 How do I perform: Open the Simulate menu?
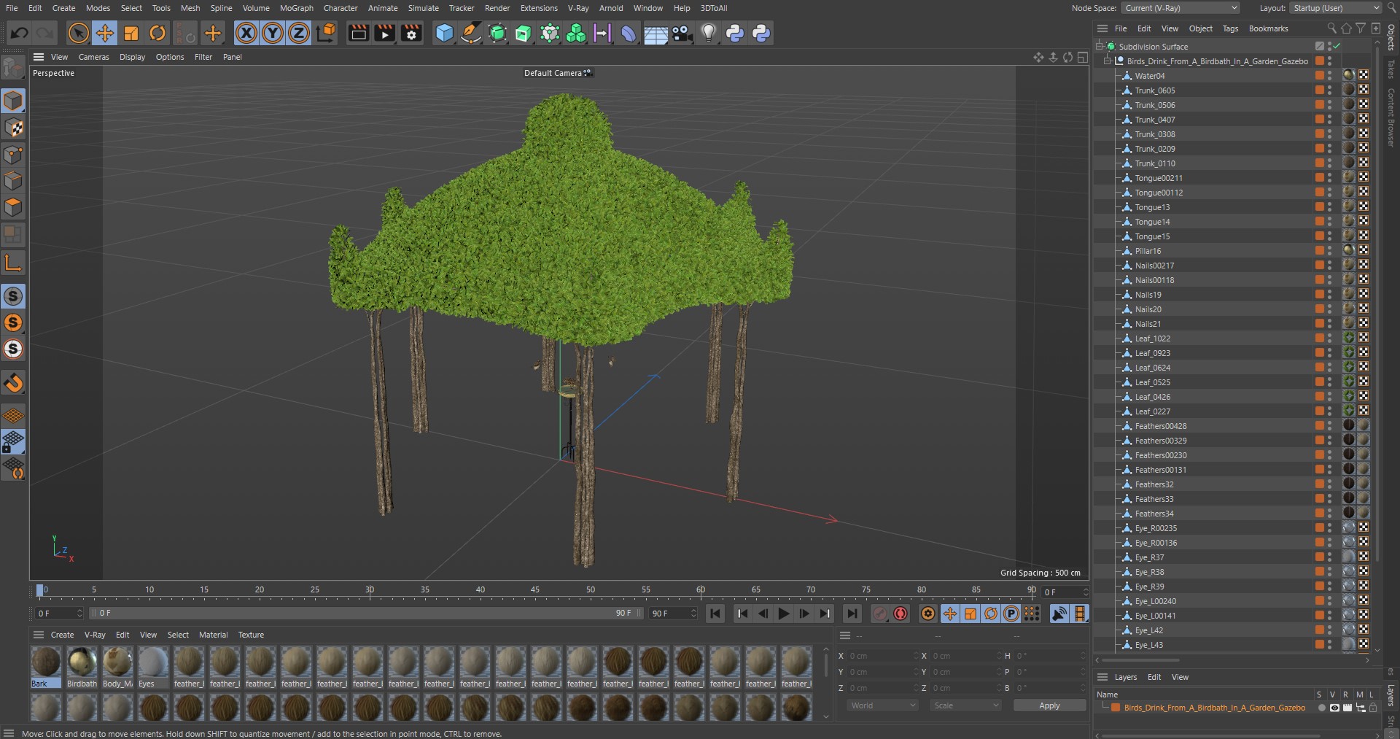tap(423, 8)
